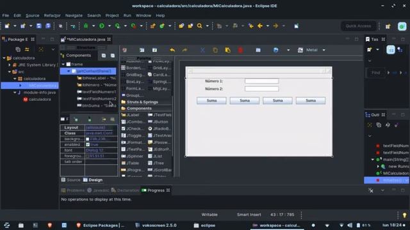Click the Quick Access search box

(358, 26)
